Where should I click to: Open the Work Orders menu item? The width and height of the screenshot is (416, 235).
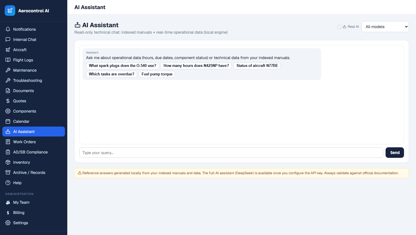pyautogui.click(x=34, y=142)
